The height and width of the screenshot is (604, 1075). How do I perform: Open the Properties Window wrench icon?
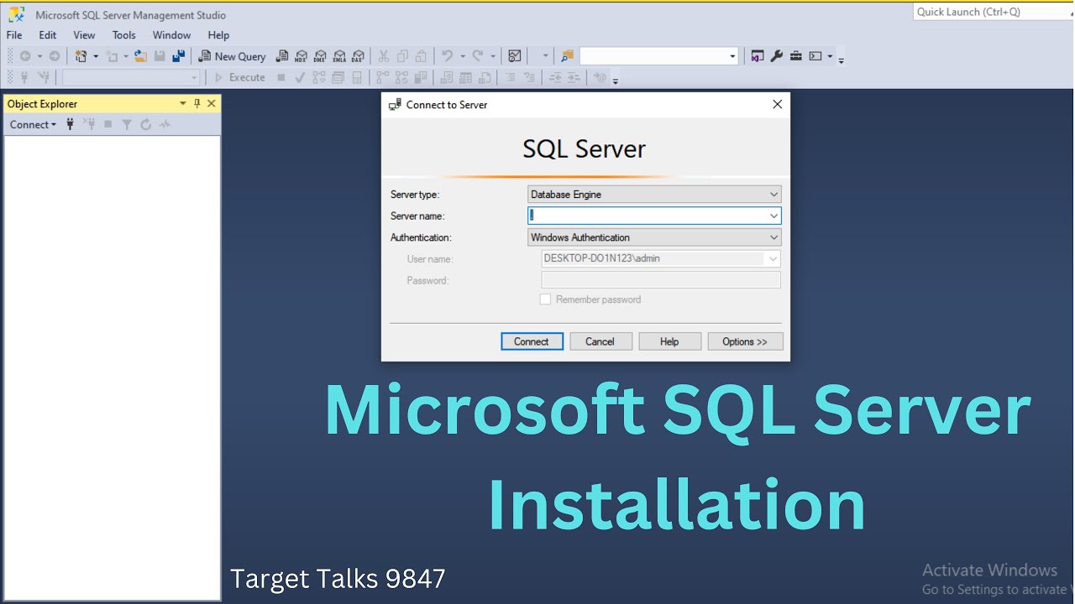(x=777, y=56)
